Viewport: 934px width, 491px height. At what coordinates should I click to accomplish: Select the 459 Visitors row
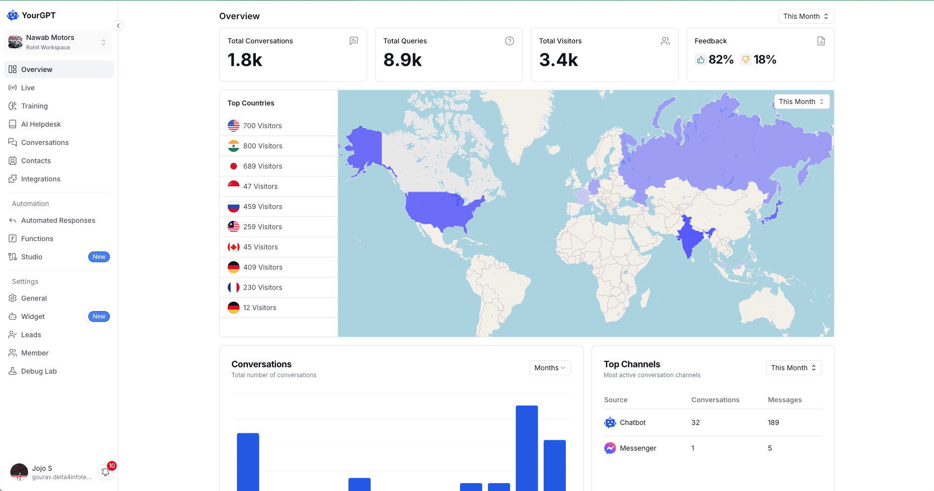click(278, 207)
